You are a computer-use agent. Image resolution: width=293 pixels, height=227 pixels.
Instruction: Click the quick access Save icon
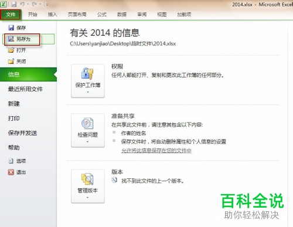13,4
